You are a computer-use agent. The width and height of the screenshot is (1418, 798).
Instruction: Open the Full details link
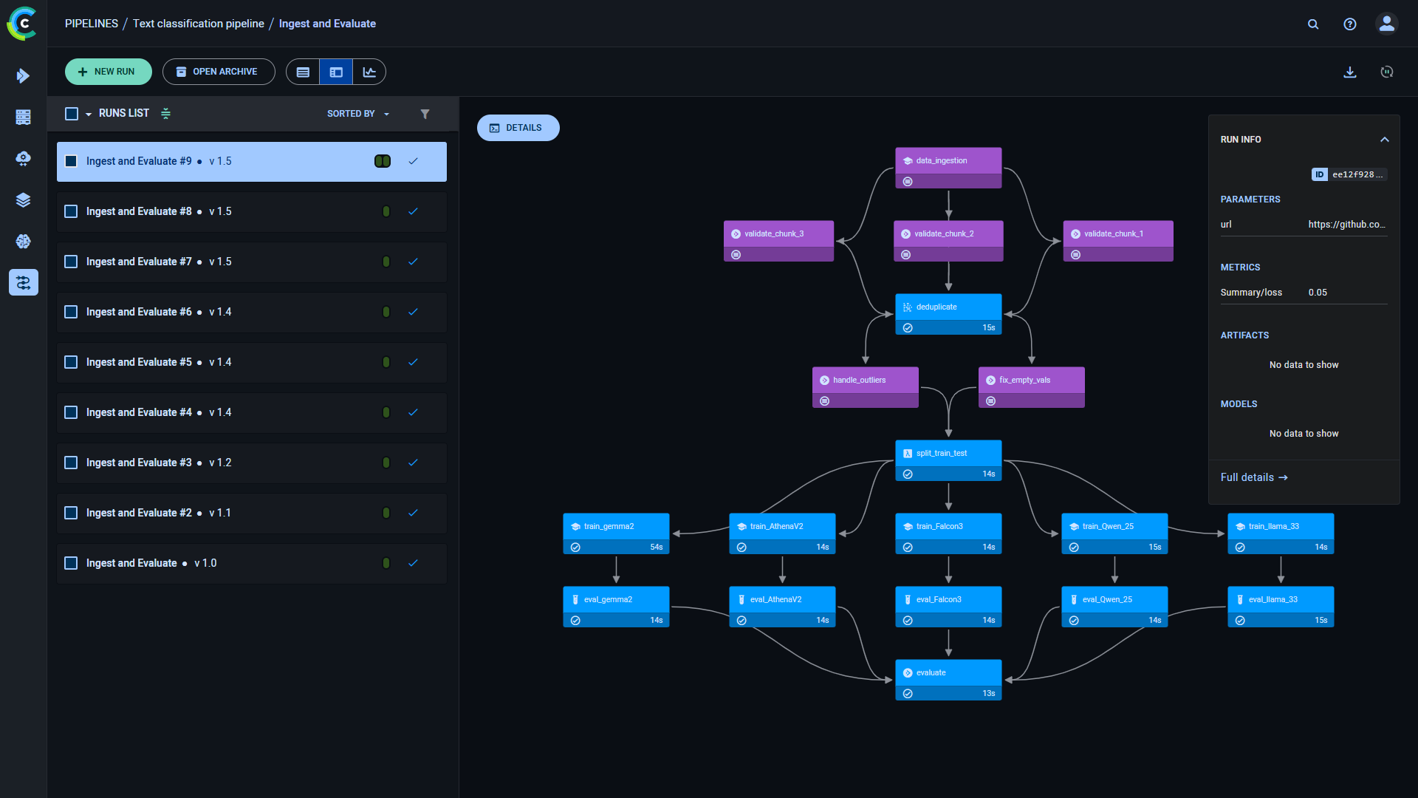tap(1254, 477)
